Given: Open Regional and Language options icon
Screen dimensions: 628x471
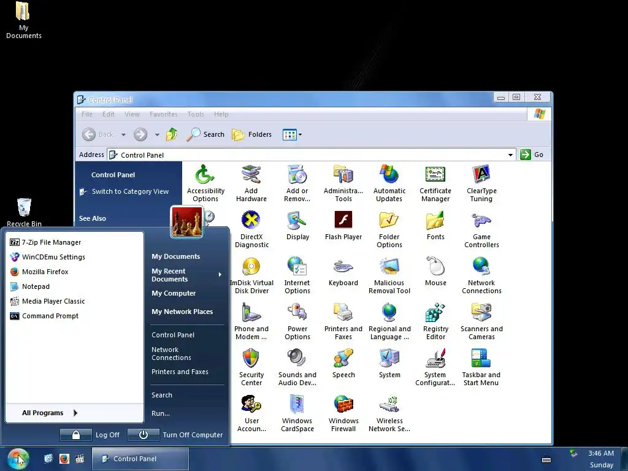Looking at the screenshot, I should point(389,321).
